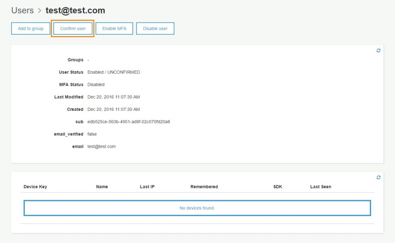This screenshot has width=395, height=243.
Task: Click the No devices found message
Action: click(x=197, y=208)
